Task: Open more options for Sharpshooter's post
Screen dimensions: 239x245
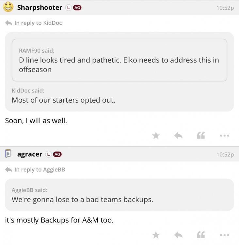Action: pyautogui.click(x=224, y=135)
